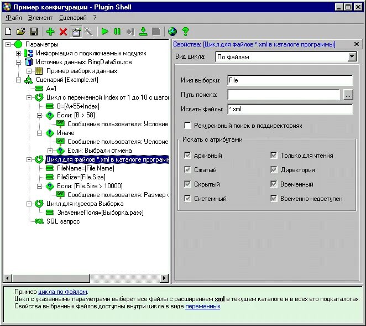Click the Step forward toolbar icon
The width and height of the screenshot is (366, 326).
pos(130,32)
